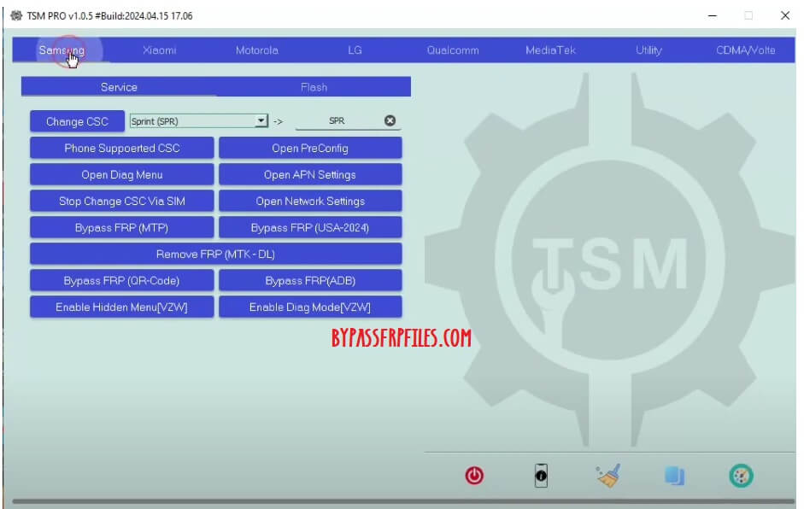The height and width of the screenshot is (509, 804).
Task: Clear the SPR field using the X icon
Action: 390,120
